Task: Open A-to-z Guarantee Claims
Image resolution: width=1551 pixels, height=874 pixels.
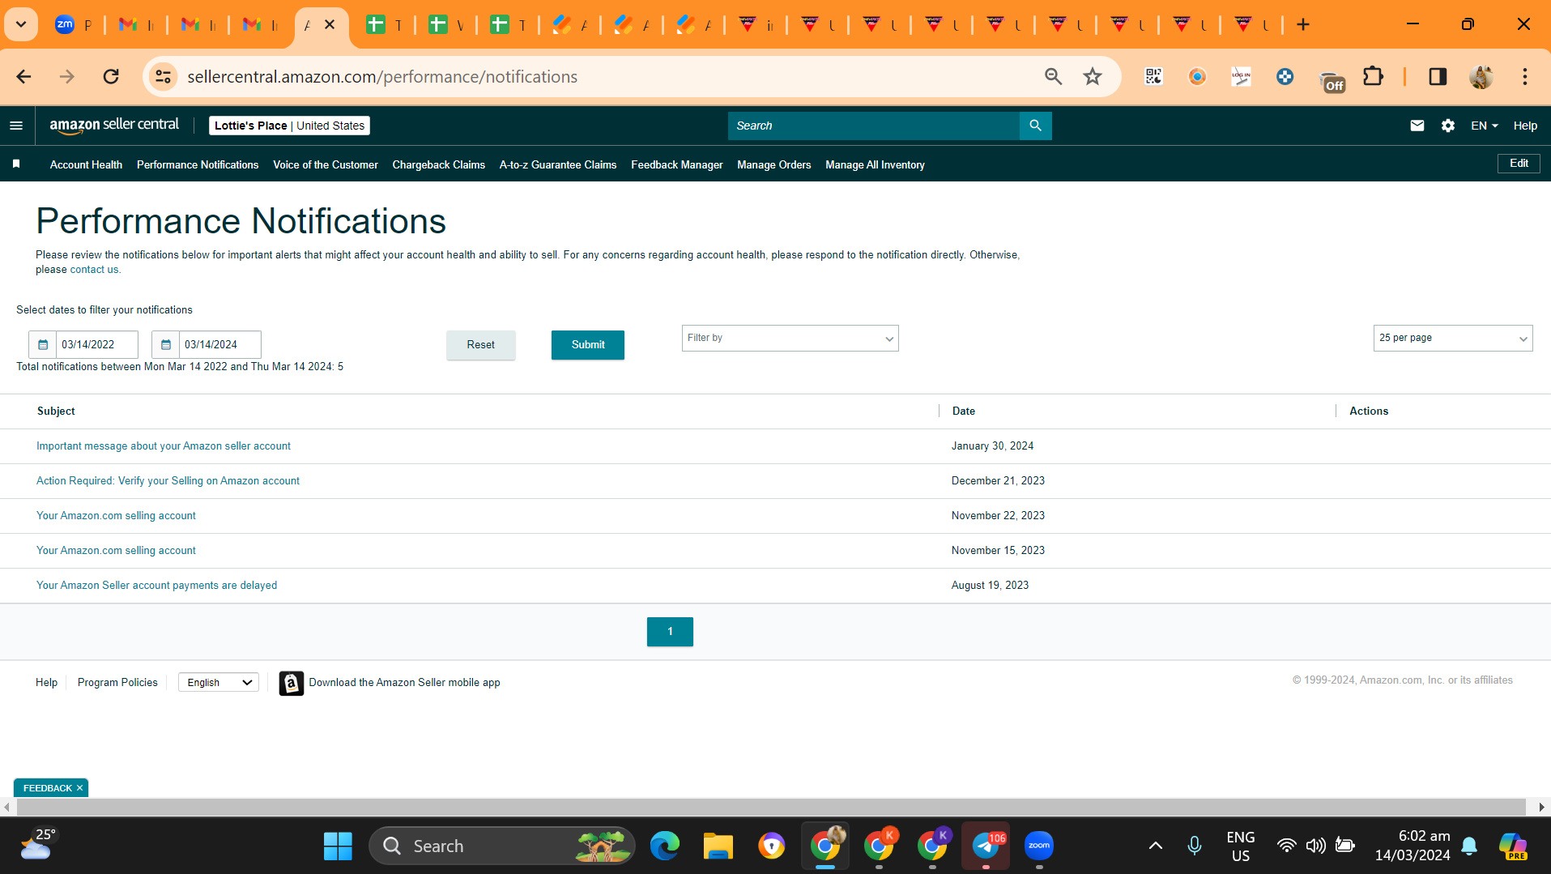Action: pos(558,164)
